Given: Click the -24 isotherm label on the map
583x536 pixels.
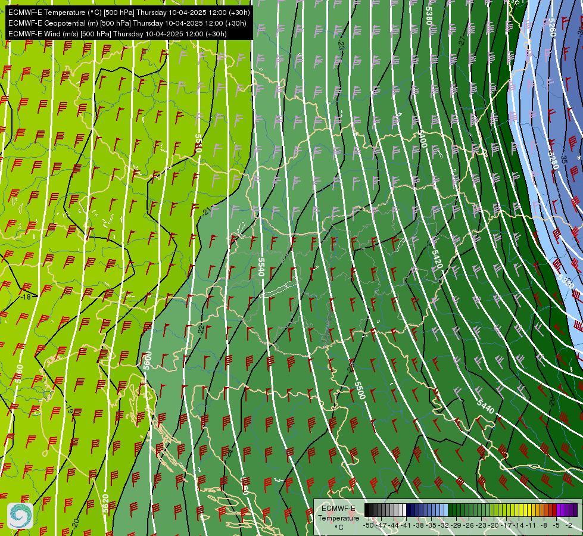Looking at the screenshot, I should pyautogui.click(x=230, y=453).
